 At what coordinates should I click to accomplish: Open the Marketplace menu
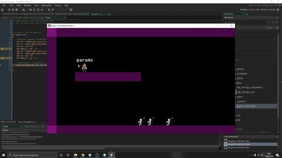tap(47, 6)
